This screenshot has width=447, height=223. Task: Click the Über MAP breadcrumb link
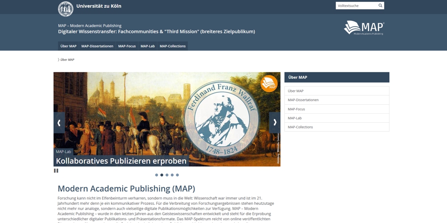point(67,60)
